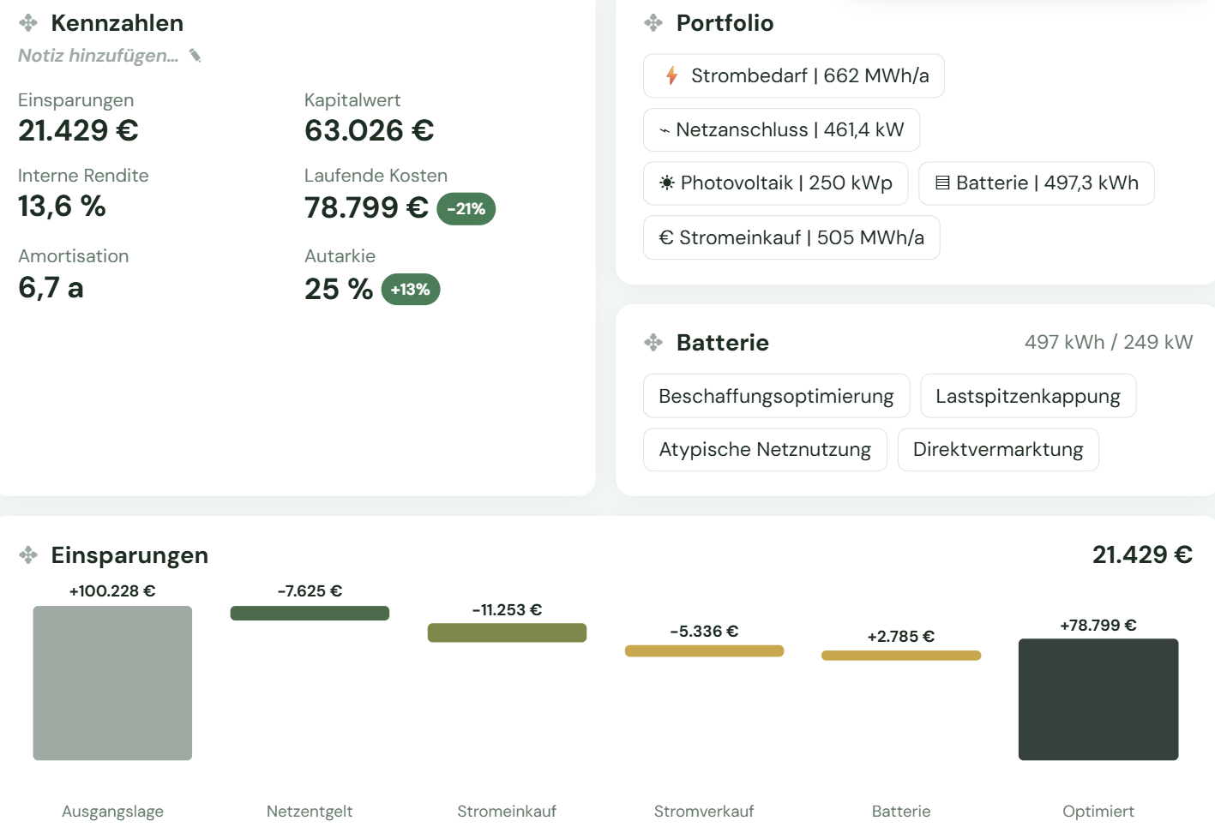Screen dimensions: 1215x839
Task: Open the Strombedarf 662 MWh/a chip
Action: 794,76
